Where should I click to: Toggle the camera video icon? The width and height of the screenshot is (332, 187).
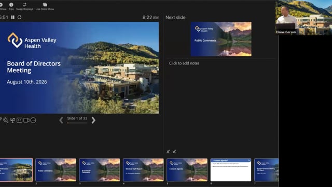point(26,120)
